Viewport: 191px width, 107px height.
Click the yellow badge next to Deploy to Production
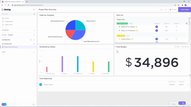[137, 31]
